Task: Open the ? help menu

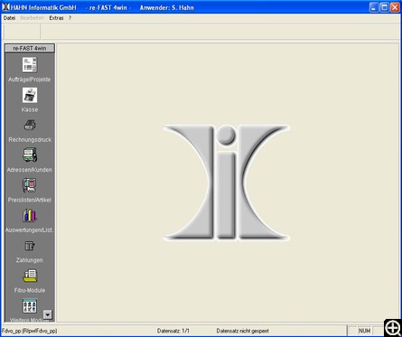Action: coord(70,18)
